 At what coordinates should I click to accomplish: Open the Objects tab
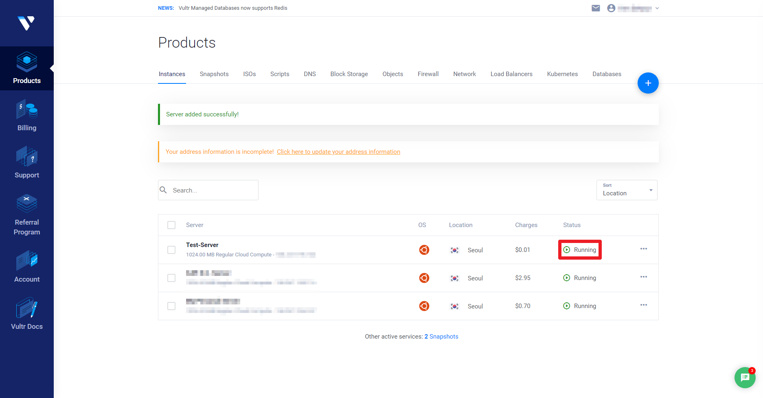[x=392, y=74]
